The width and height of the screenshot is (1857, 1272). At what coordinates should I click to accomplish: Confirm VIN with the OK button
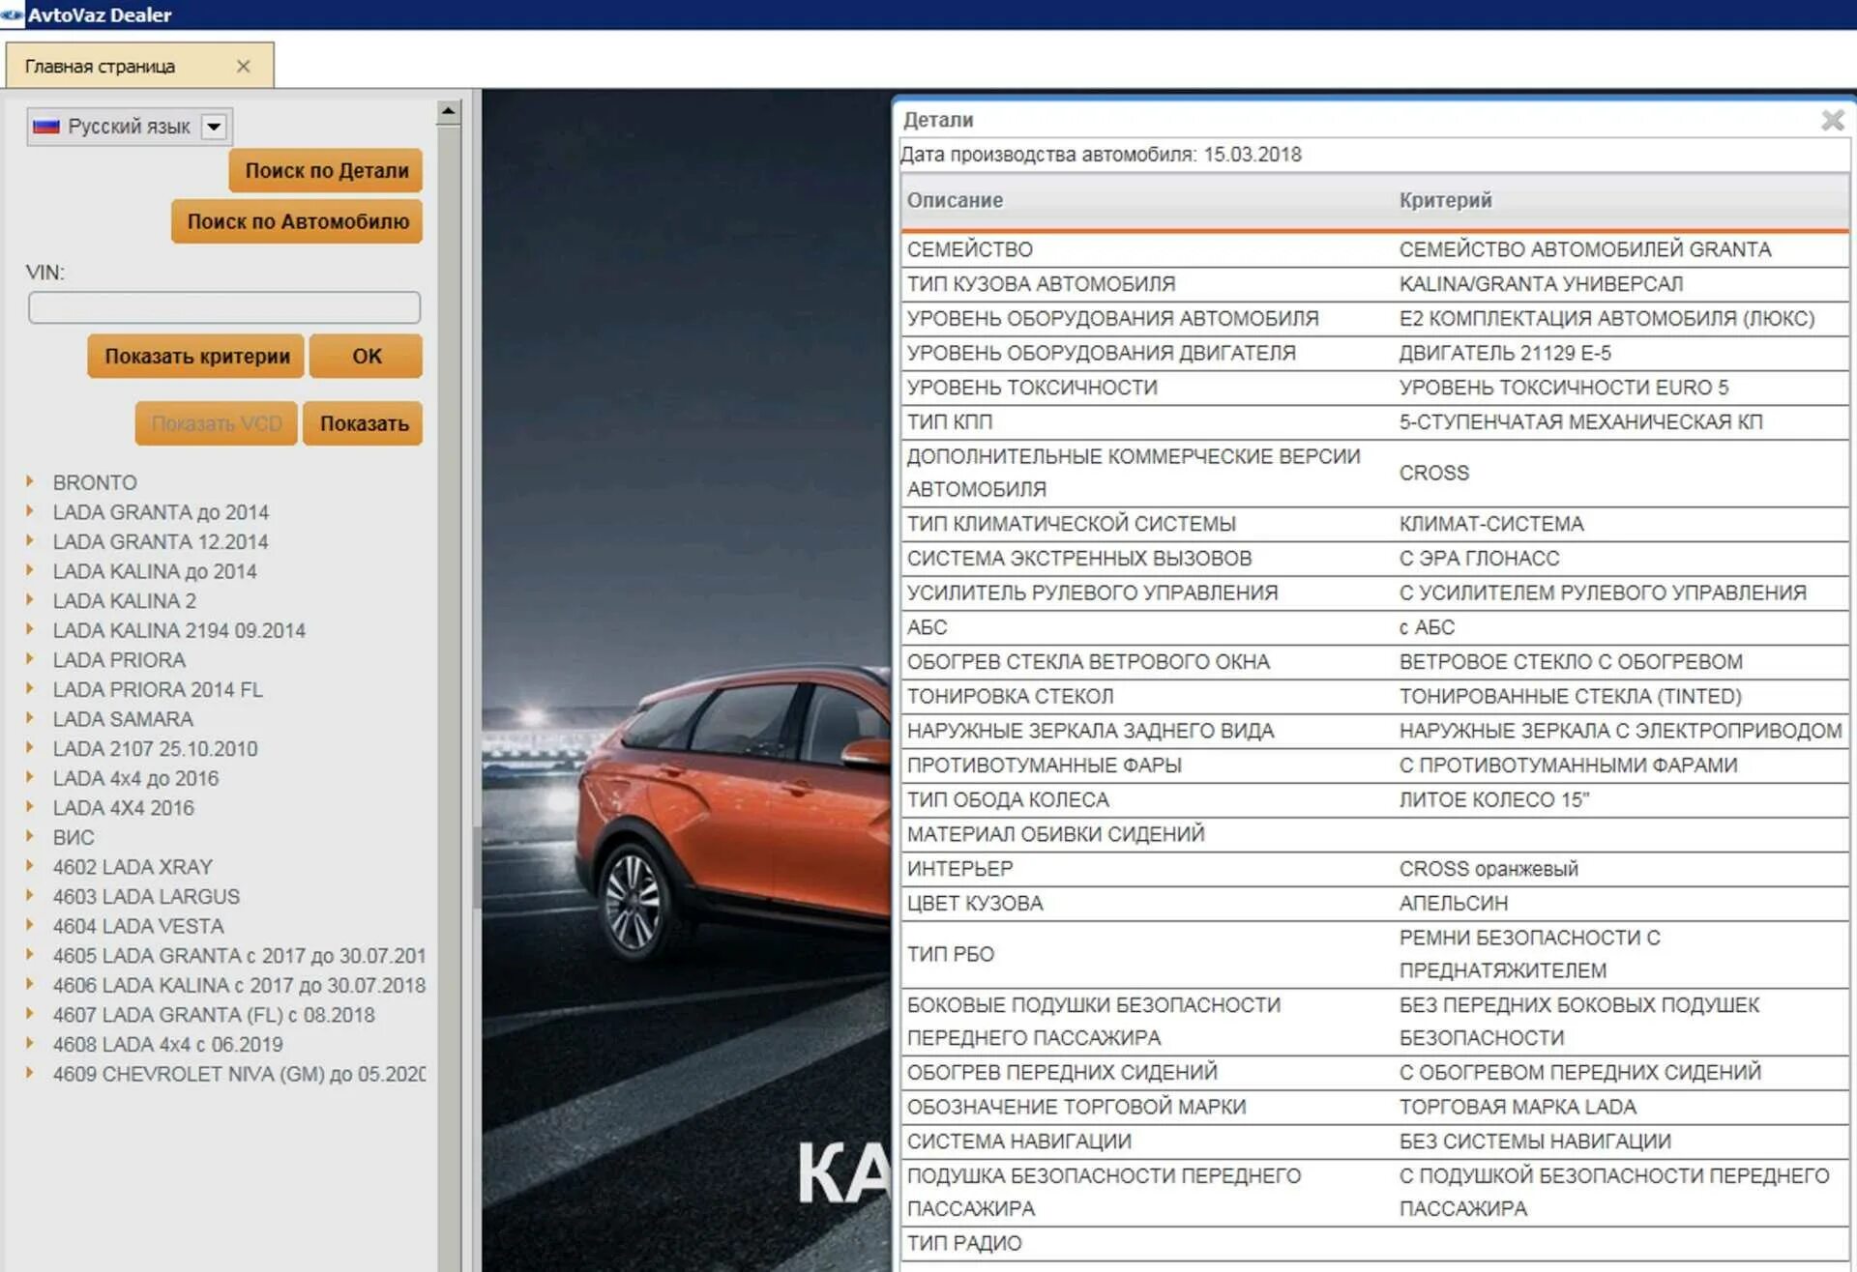point(367,356)
